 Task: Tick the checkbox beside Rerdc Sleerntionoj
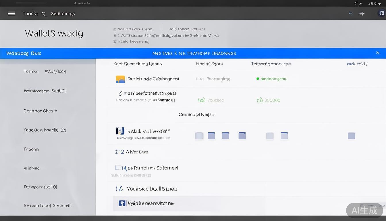point(115,41)
